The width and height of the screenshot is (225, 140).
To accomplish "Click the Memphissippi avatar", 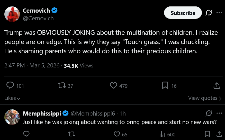I will [x=12, y=117].
